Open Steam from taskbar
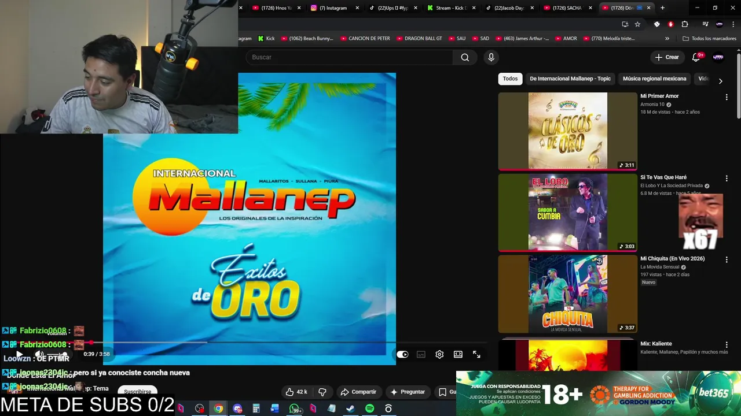 (x=350, y=408)
